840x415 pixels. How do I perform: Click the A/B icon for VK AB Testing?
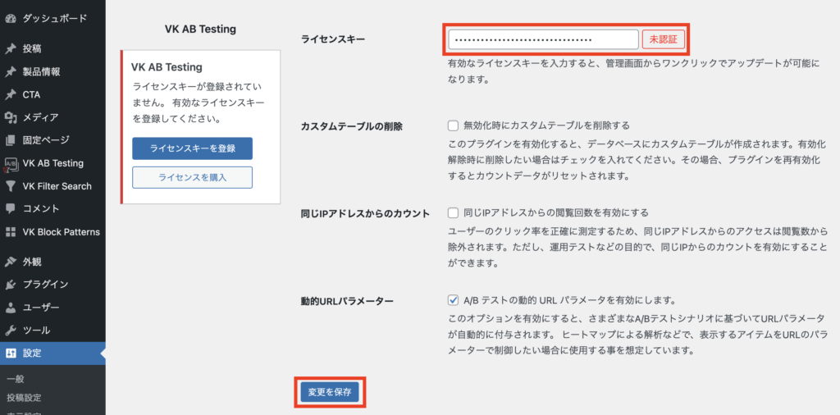click(x=11, y=163)
